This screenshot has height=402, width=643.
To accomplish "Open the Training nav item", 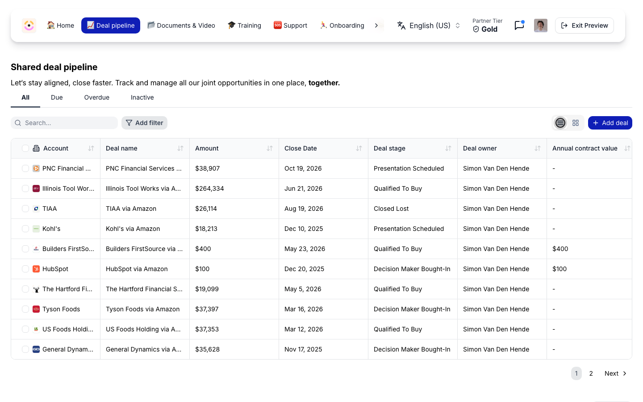I will click(244, 25).
